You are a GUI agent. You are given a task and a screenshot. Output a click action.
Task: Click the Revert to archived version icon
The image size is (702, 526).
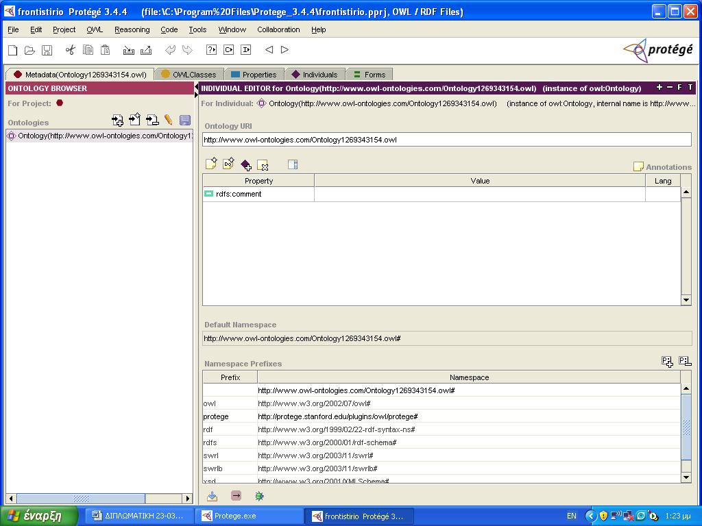[146, 50]
